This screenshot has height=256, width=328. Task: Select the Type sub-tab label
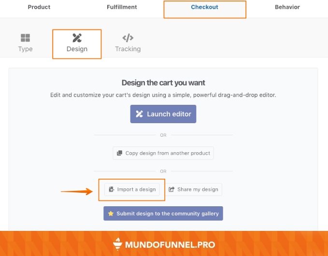tap(25, 49)
